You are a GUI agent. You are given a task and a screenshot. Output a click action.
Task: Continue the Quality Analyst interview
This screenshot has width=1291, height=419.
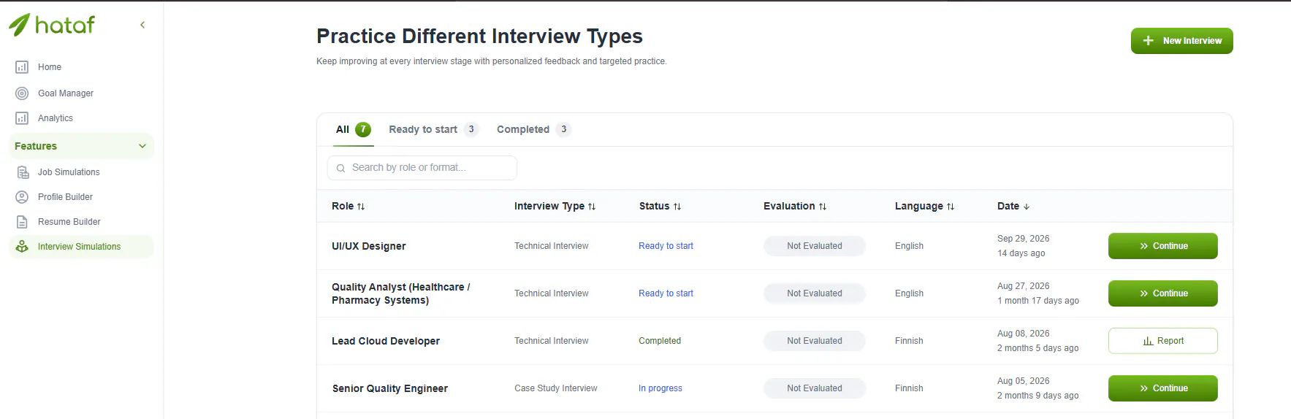pyautogui.click(x=1162, y=293)
